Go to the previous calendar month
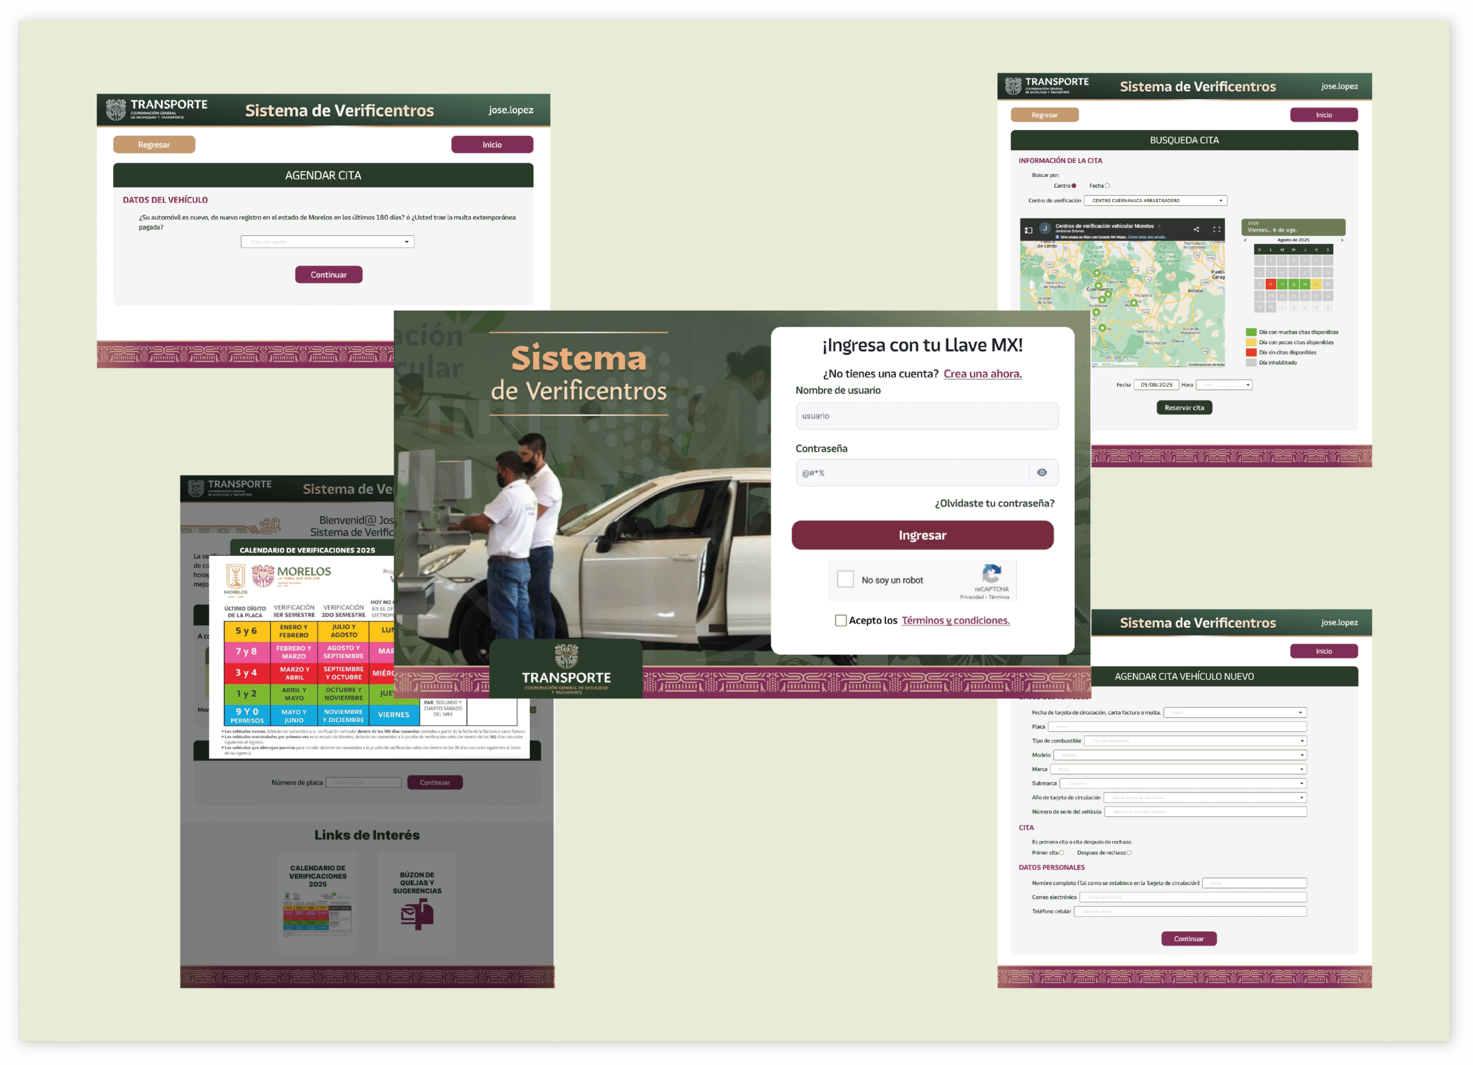This screenshot has height=1065, width=1473. [1245, 241]
